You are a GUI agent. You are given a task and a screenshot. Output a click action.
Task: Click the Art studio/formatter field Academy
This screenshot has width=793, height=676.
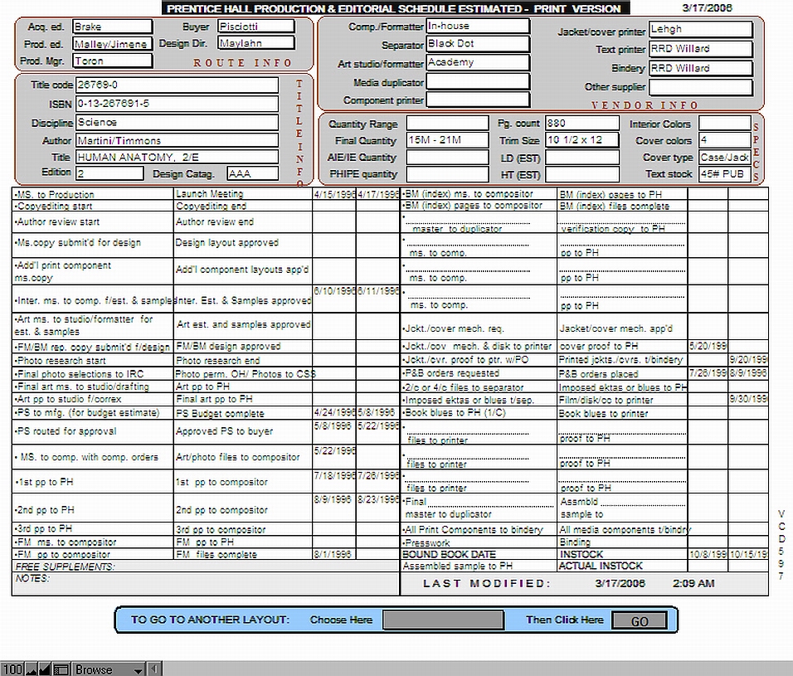coord(478,63)
